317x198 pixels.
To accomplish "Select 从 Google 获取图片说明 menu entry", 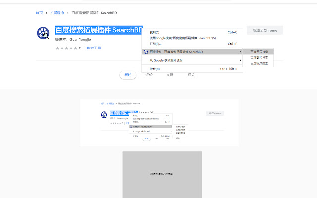I will tap(192, 60).
